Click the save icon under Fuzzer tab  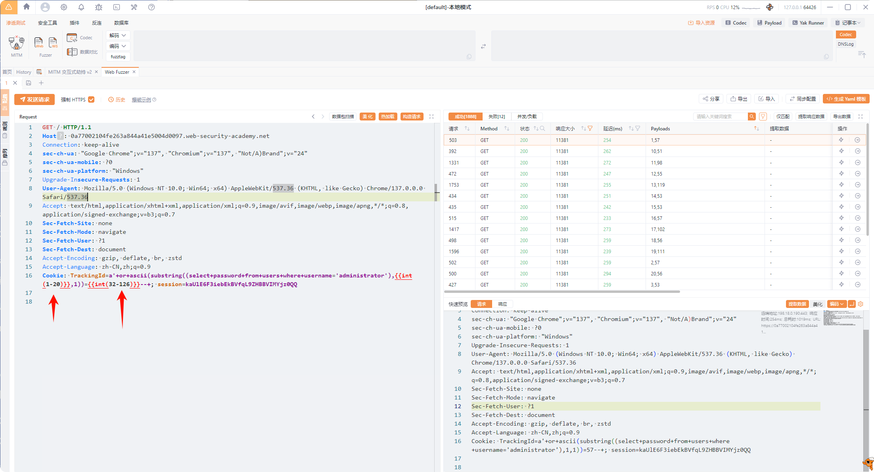(29, 83)
